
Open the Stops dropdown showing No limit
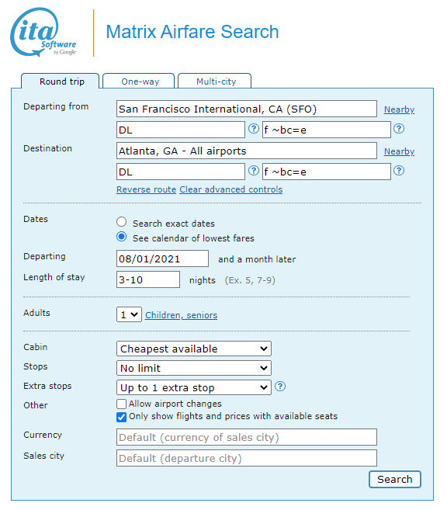tap(194, 368)
